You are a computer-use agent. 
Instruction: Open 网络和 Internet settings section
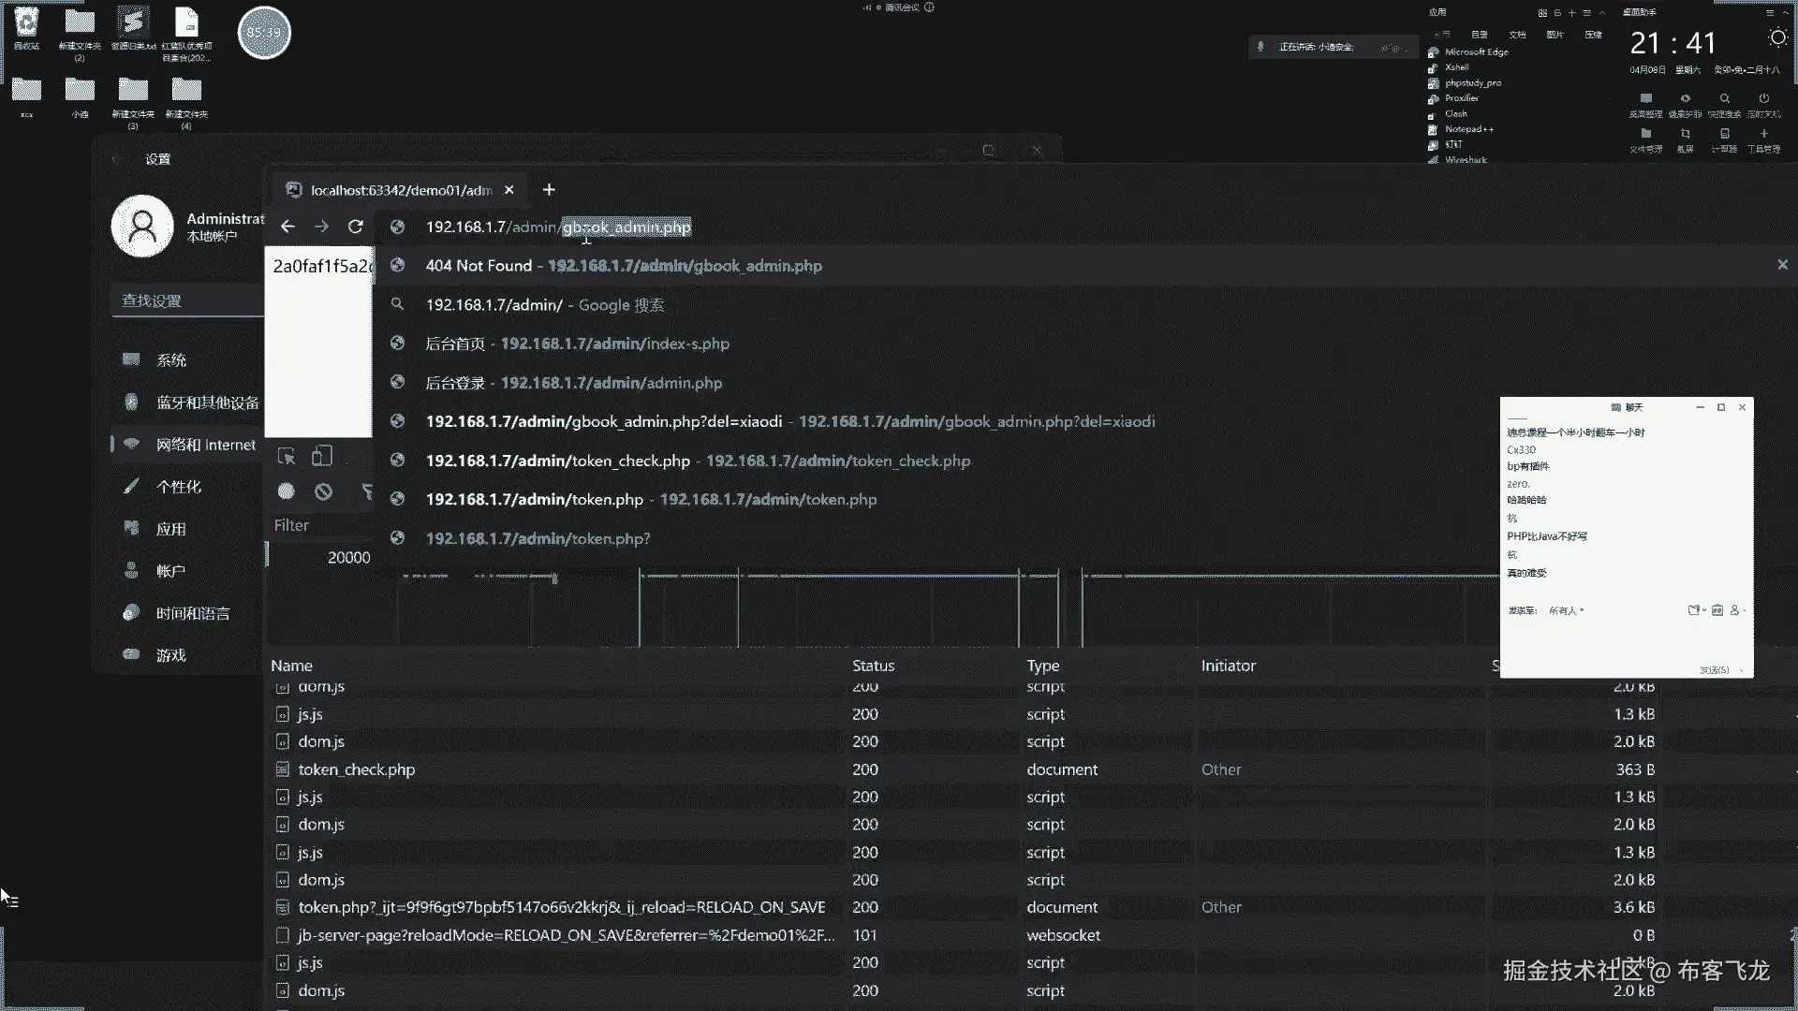click(205, 445)
